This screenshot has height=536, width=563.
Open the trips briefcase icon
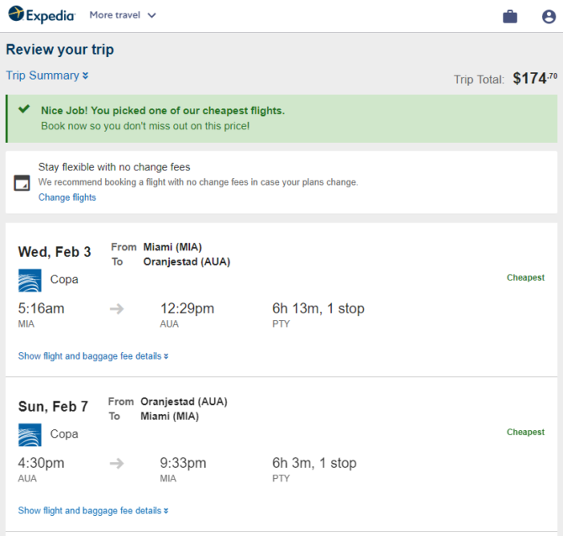click(x=510, y=17)
